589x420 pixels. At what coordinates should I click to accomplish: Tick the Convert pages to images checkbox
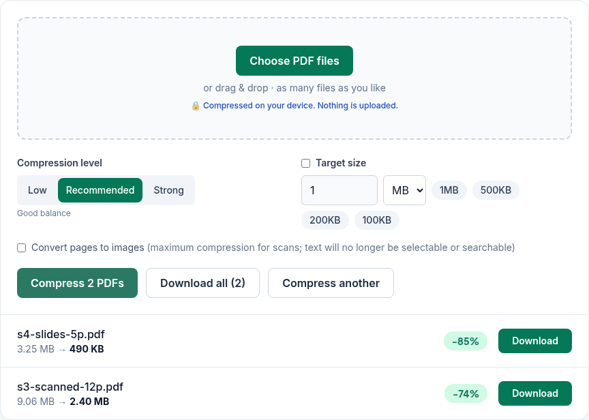pyautogui.click(x=21, y=248)
